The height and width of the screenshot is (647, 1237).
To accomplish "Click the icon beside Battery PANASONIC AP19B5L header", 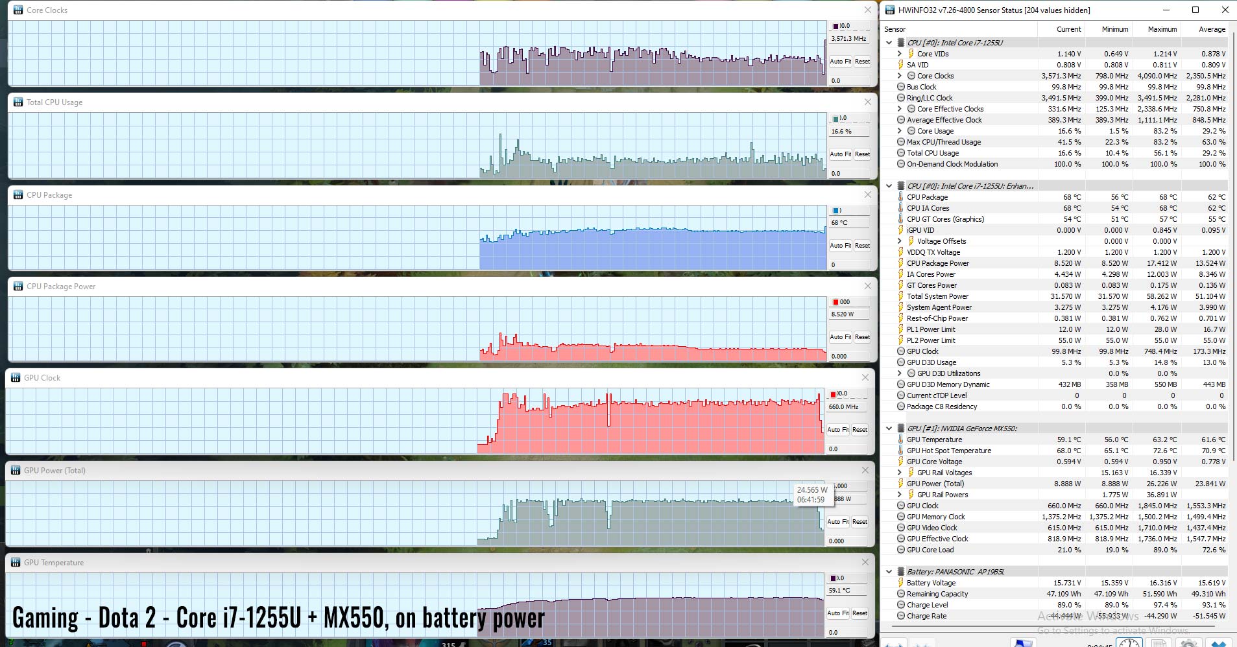I will point(900,572).
